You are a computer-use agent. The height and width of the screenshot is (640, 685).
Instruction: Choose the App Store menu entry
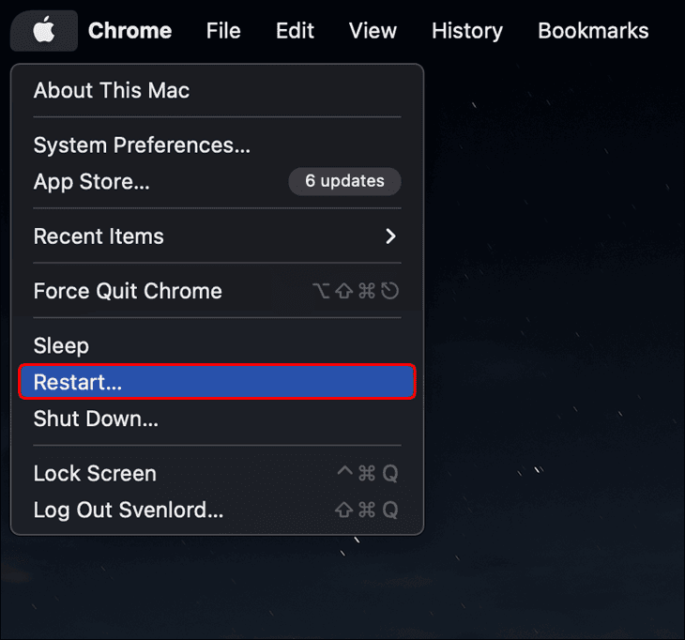click(92, 182)
